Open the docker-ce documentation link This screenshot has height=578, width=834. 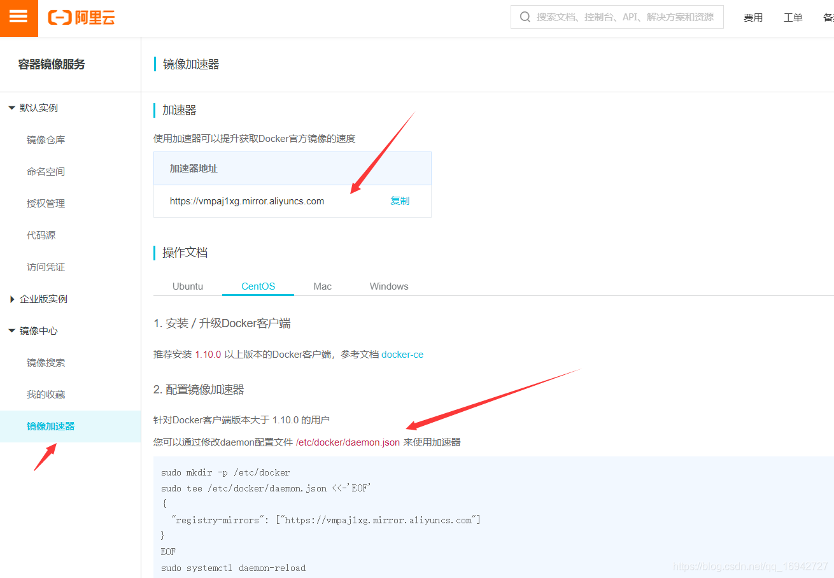coord(402,355)
